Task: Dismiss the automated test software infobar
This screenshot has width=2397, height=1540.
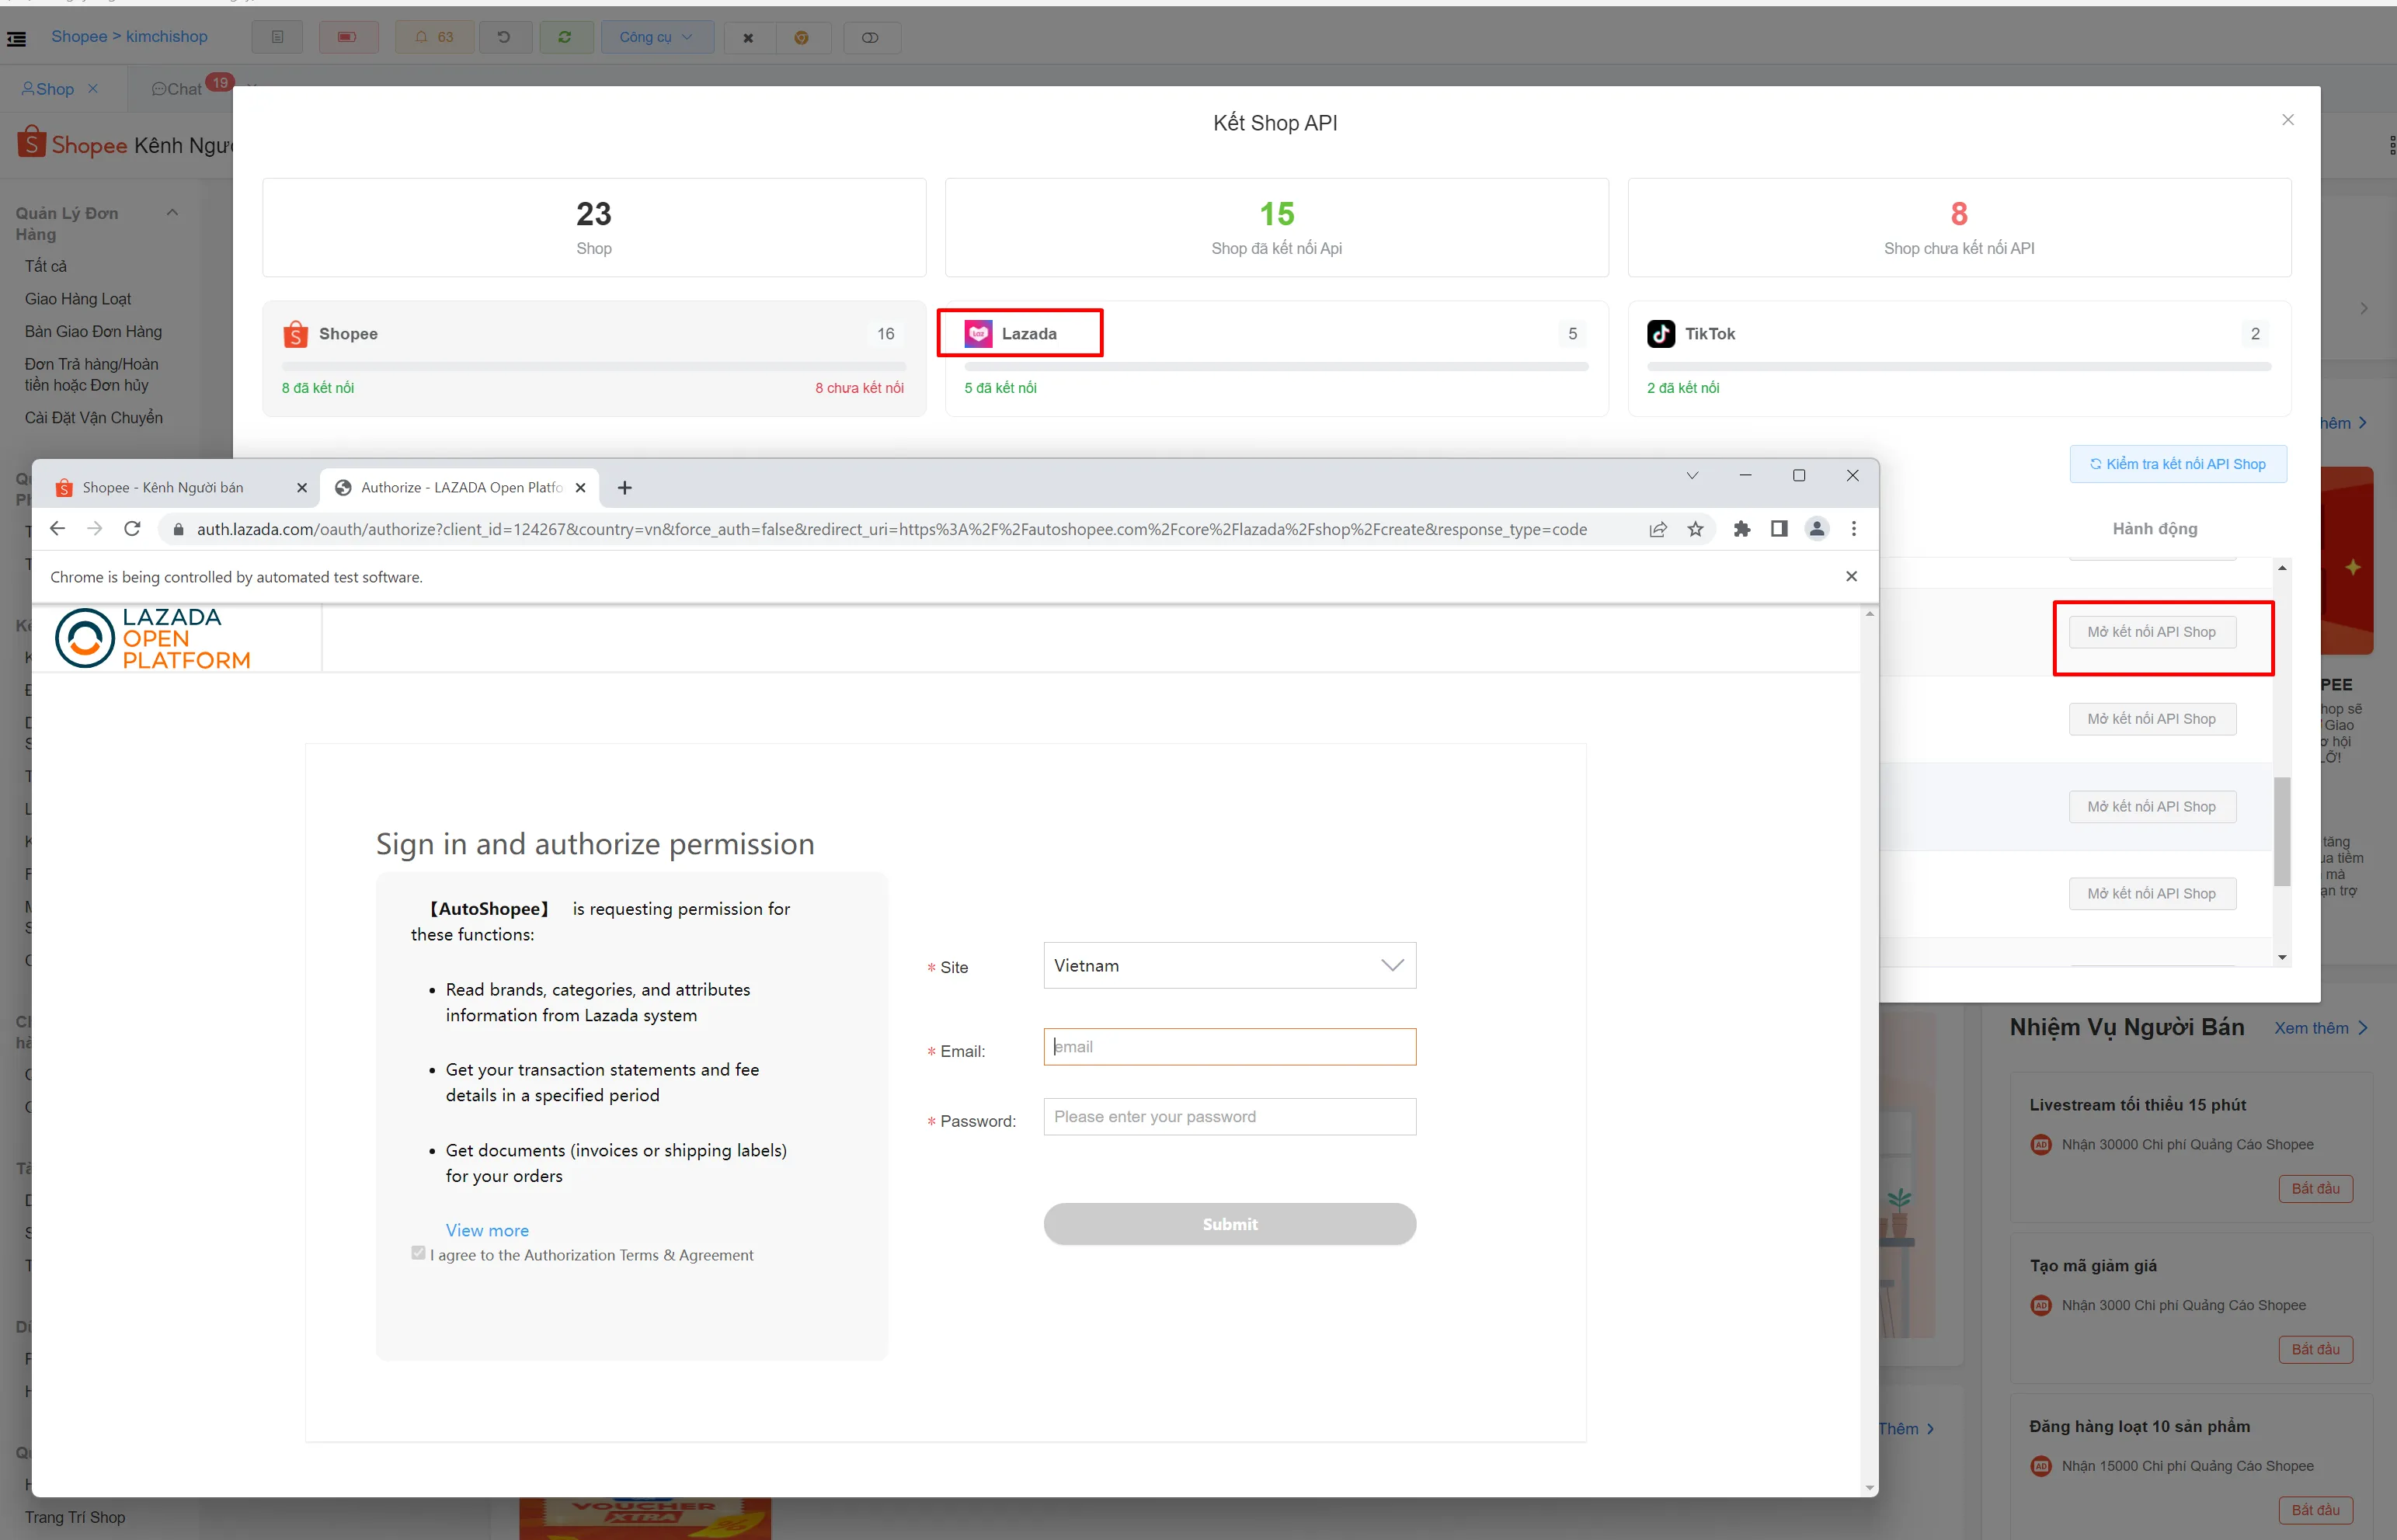Action: (x=1851, y=577)
